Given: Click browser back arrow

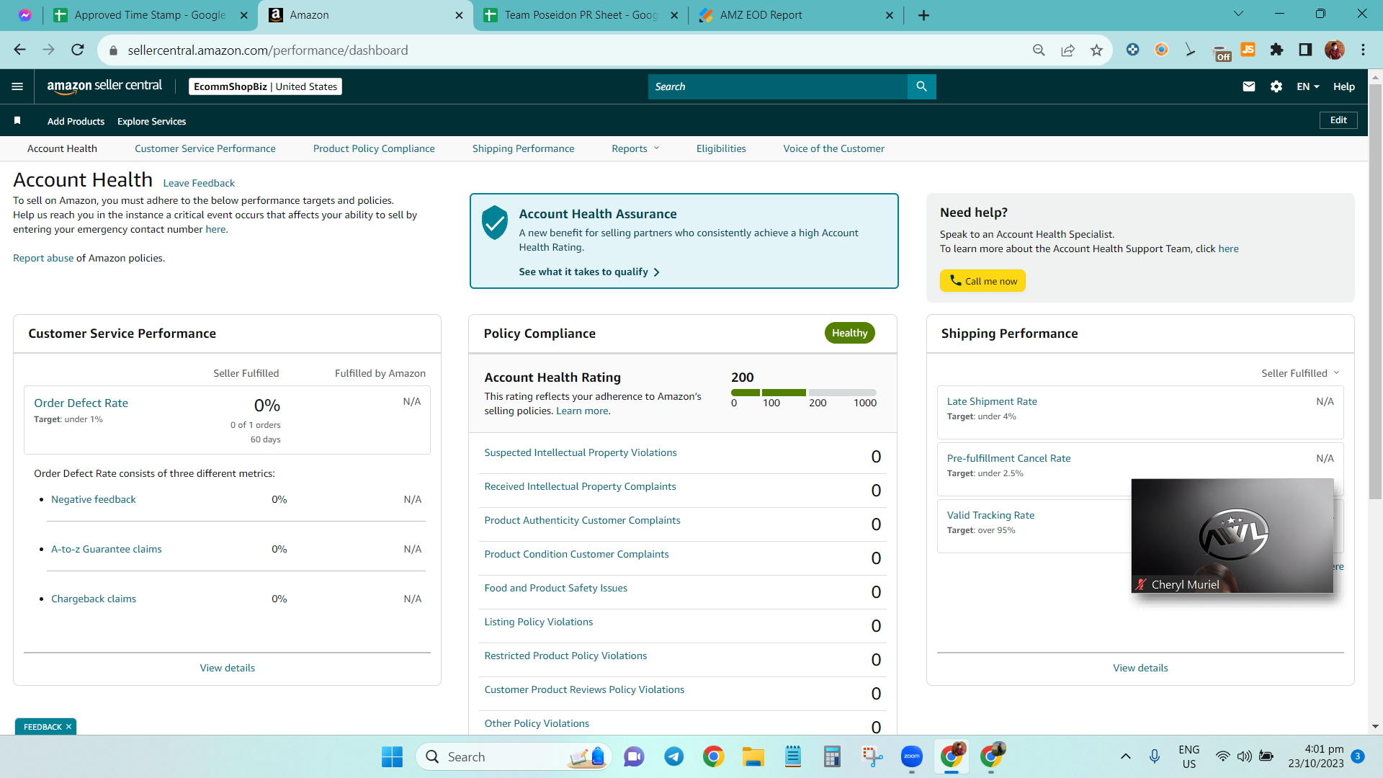Looking at the screenshot, I should [x=19, y=50].
